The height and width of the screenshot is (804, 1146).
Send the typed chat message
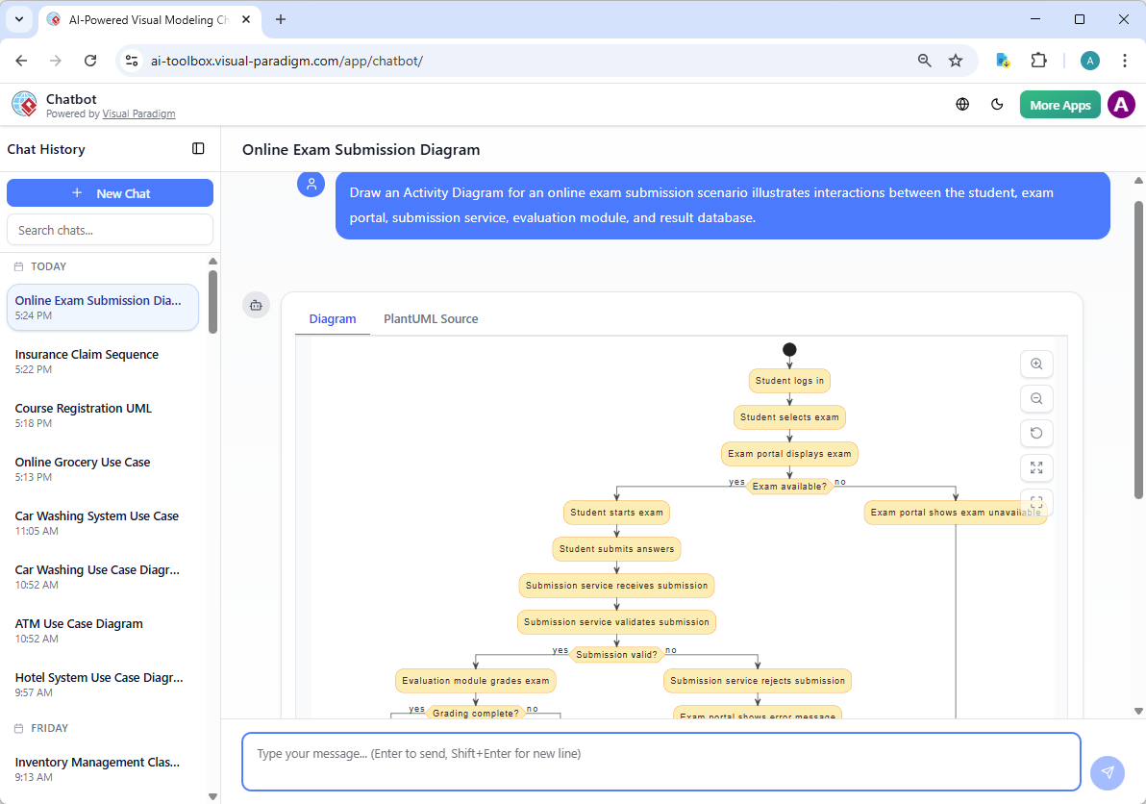pyautogui.click(x=1107, y=772)
